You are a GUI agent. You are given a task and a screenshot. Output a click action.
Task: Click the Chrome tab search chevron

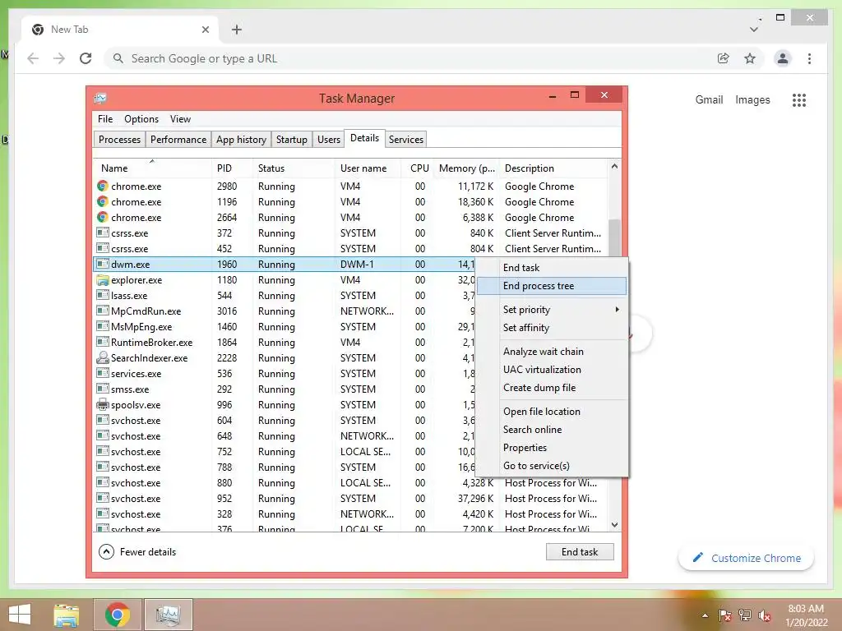pyautogui.click(x=754, y=30)
